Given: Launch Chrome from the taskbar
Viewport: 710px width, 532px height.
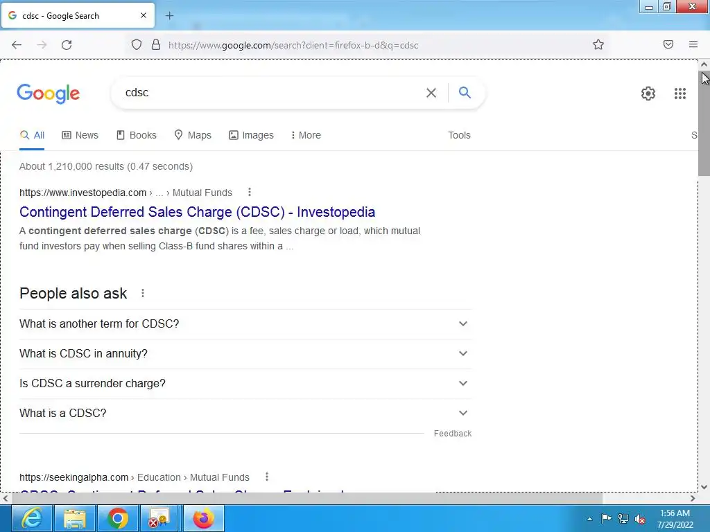Looking at the screenshot, I should (118, 518).
